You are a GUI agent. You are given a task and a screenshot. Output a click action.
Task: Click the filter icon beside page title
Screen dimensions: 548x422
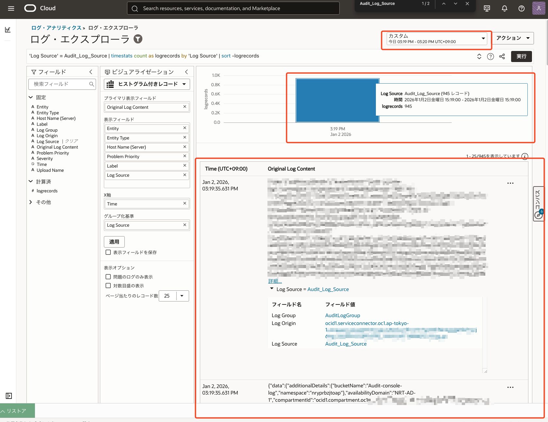138,39
